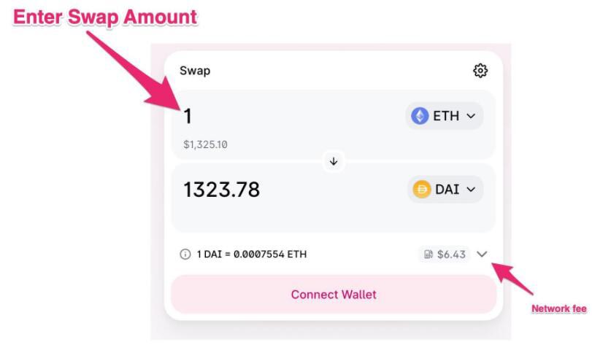Click the swap direction arrow

pyautogui.click(x=334, y=161)
